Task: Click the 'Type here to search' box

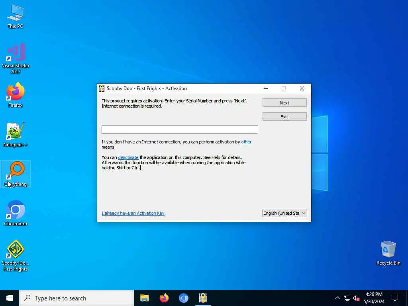Action: coord(76,298)
